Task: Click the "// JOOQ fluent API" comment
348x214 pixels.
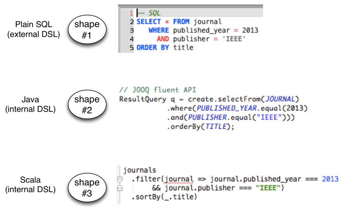Action: coord(158,90)
